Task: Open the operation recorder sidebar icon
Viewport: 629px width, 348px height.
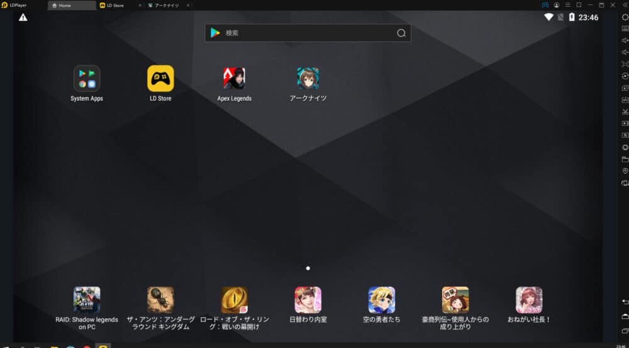Action: (x=625, y=76)
